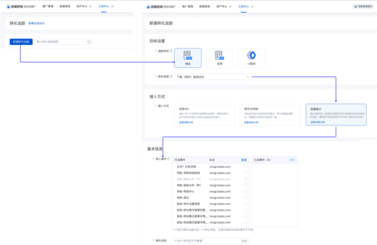Click search magnifier icon in left panel
The image size is (377, 245).
click(89, 42)
